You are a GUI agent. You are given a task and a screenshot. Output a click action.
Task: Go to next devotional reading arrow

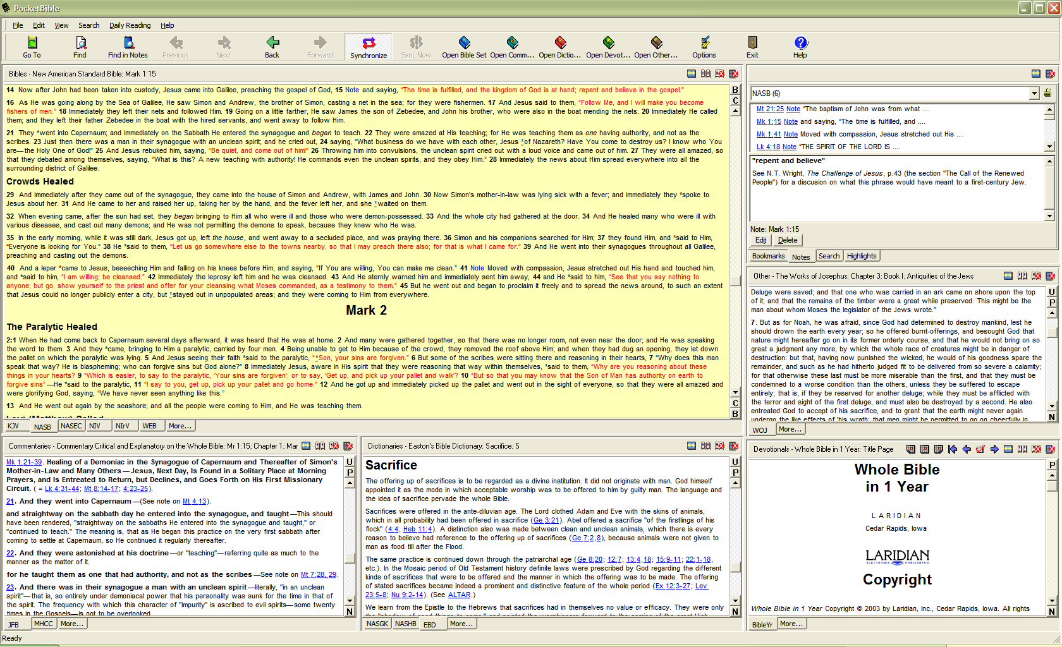pyautogui.click(x=994, y=449)
